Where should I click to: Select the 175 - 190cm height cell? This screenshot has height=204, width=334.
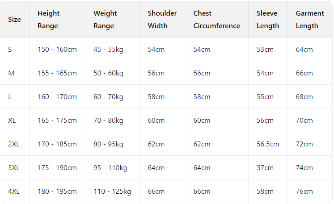coord(57,168)
